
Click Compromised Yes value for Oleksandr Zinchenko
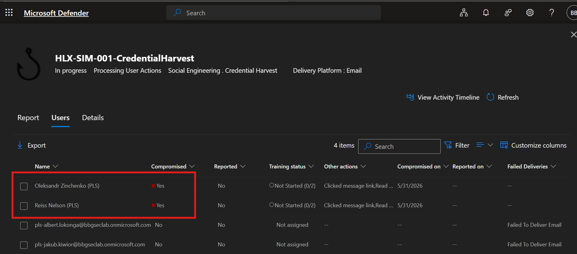click(158, 186)
